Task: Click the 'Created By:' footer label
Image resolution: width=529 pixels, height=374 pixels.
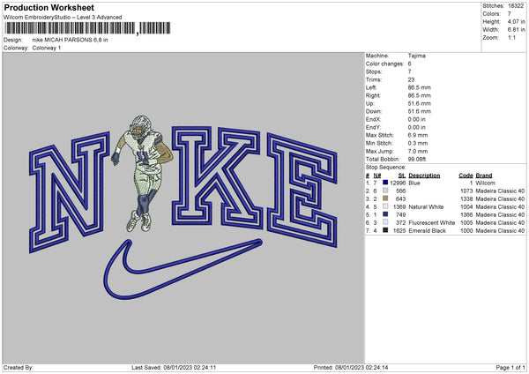Action: click(19, 368)
